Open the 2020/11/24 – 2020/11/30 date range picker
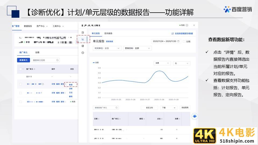The height and width of the screenshot is (145, 258). coord(166,41)
